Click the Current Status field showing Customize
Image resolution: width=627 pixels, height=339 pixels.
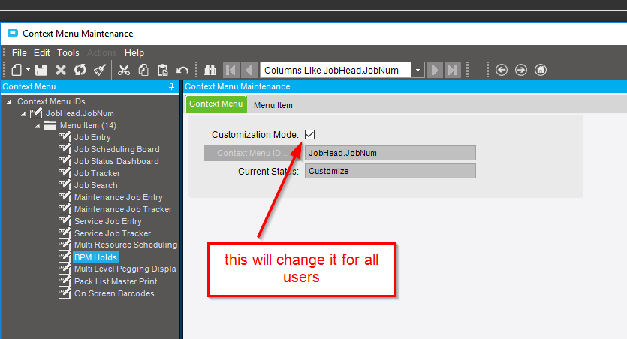point(390,171)
